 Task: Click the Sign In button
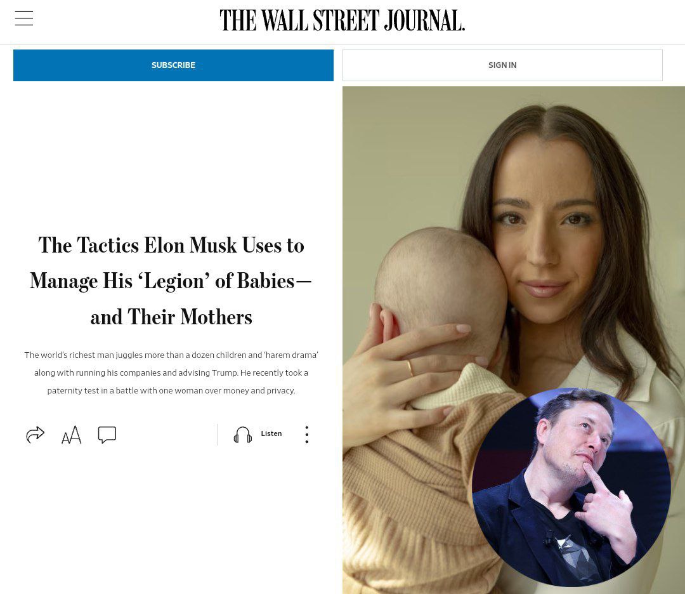click(x=502, y=65)
